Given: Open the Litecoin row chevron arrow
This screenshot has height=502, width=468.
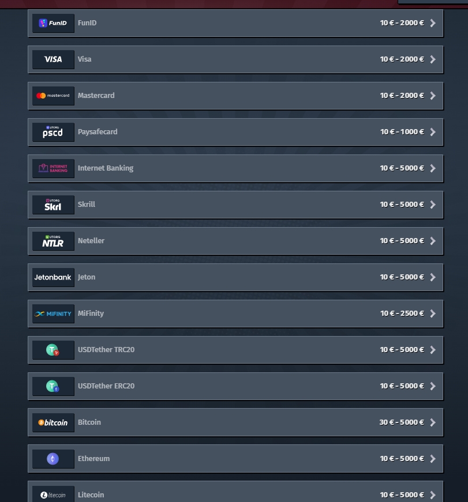Looking at the screenshot, I should (x=433, y=495).
